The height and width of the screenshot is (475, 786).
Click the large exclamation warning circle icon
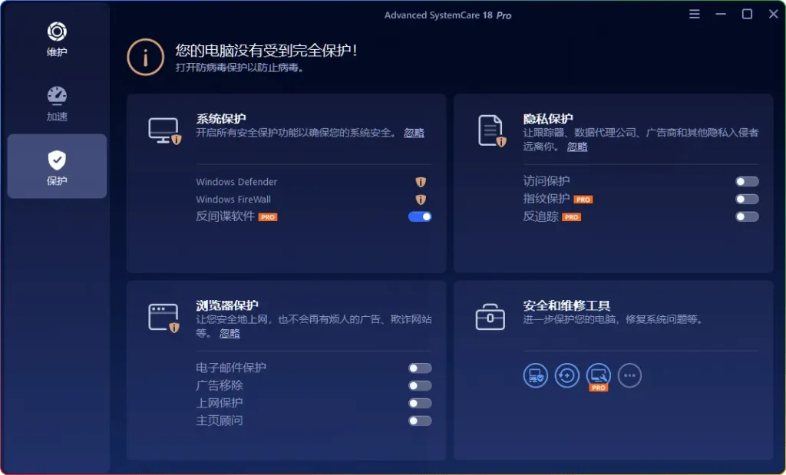[145, 57]
